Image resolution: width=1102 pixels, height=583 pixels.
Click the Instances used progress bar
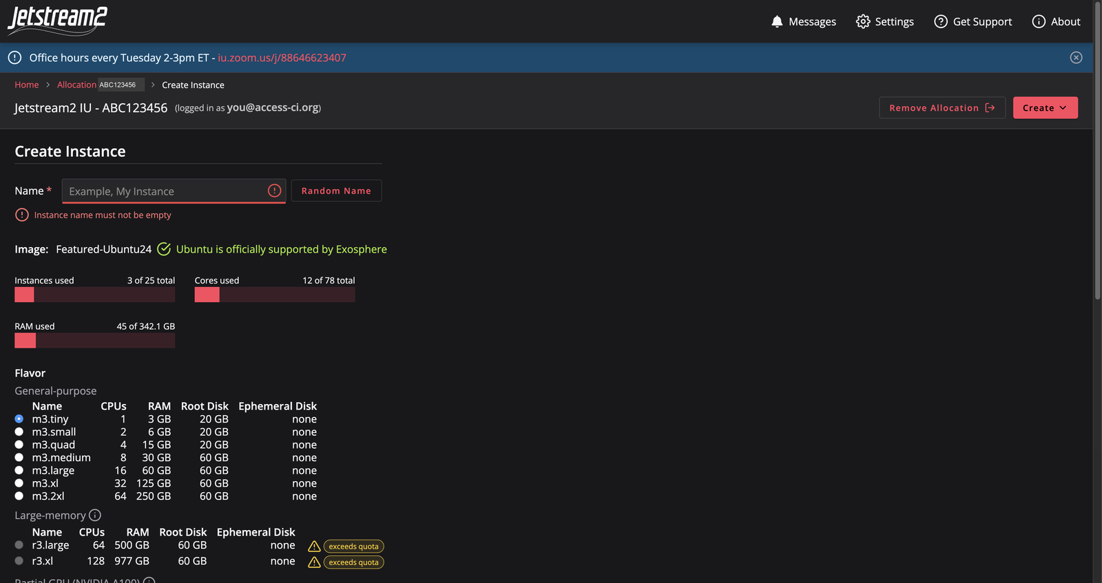tap(94, 295)
